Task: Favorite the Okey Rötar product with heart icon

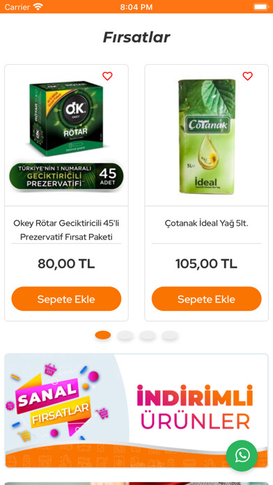Action: coord(107,76)
